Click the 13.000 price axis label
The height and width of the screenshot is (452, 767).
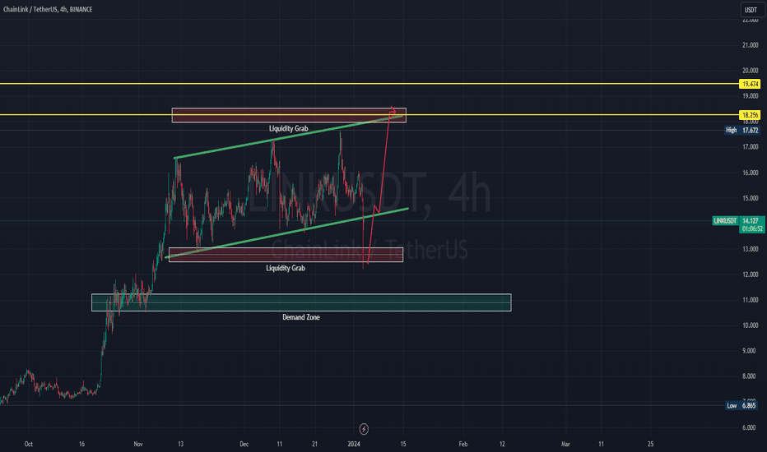[751, 249]
